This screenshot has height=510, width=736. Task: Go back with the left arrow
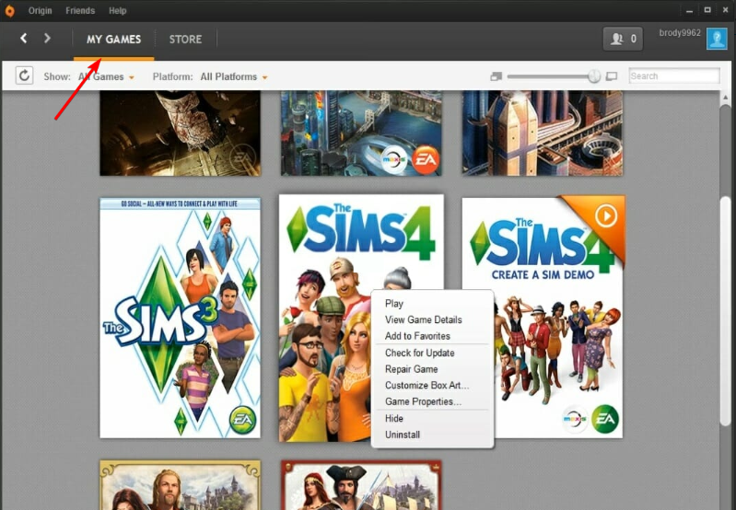point(23,38)
